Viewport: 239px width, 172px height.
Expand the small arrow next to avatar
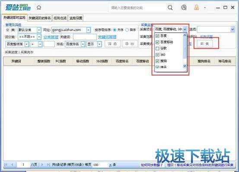(205, 7)
